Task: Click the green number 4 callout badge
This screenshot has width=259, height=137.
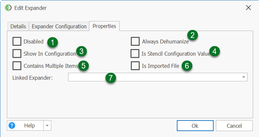Action: [x=215, y=51]
